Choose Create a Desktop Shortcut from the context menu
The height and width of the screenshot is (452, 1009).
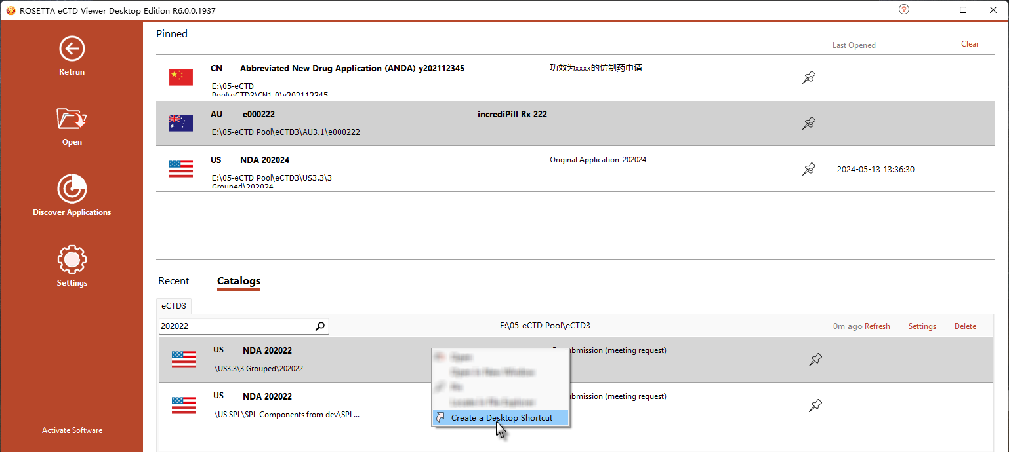point(501,418)
